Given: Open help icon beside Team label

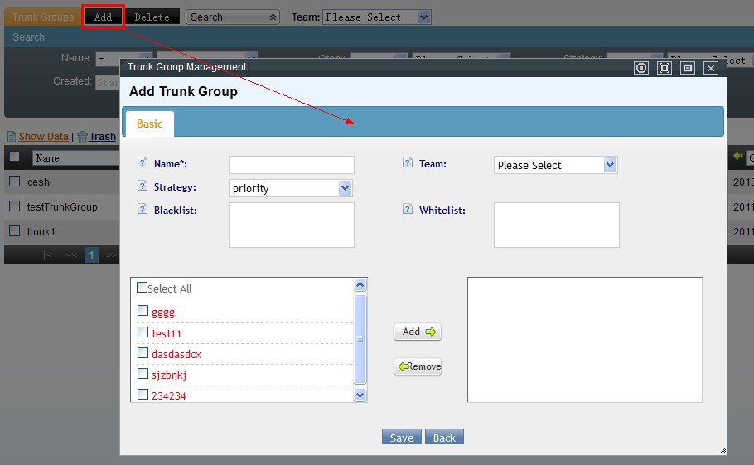Looking at the screenshot, I should pyautogui.click(x=408, y=162).
